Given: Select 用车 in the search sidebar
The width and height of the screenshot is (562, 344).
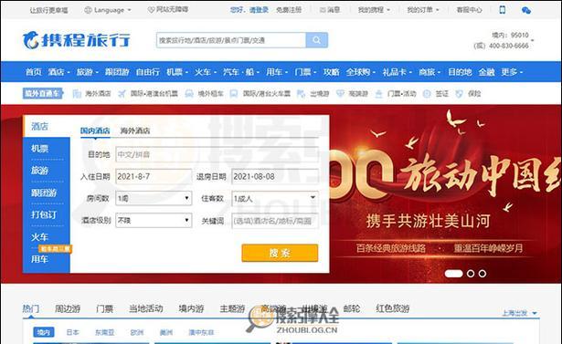Looking at the screenshot, I should click(x=40, y=259).
